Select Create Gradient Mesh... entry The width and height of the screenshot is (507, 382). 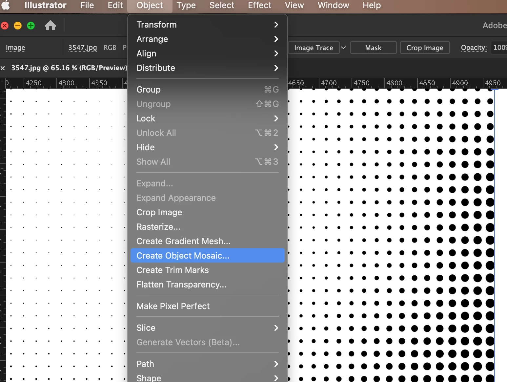[x=208, y=241]
